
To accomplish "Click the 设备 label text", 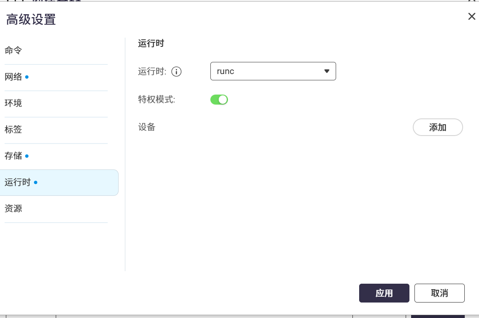I will tap(147, 127).
